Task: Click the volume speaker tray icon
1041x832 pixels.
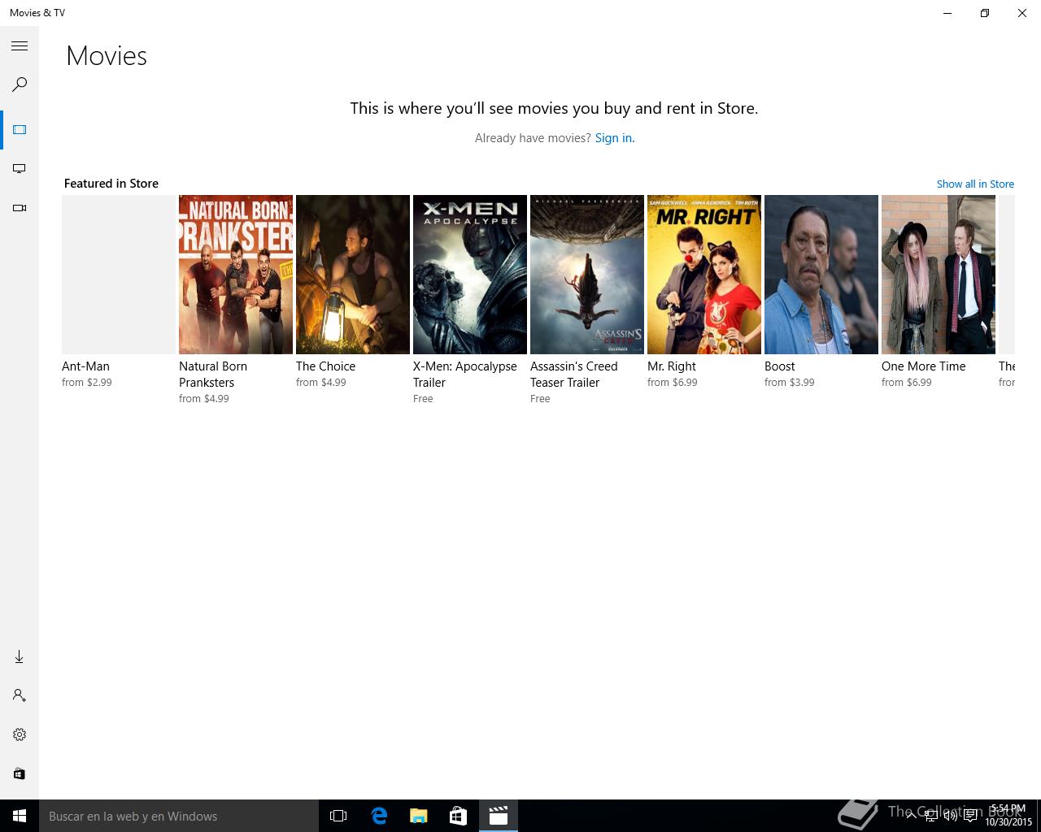Action: click(x=950, y=816)
